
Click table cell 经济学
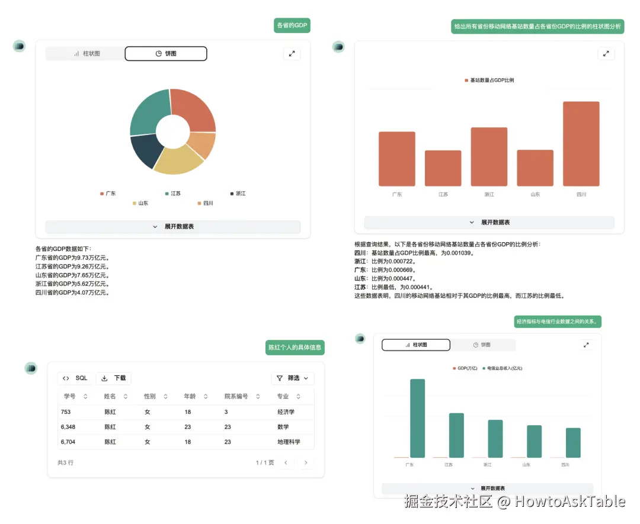(286, 412)
